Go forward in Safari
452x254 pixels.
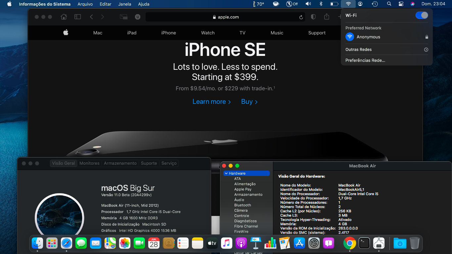[x=103, y=17]
